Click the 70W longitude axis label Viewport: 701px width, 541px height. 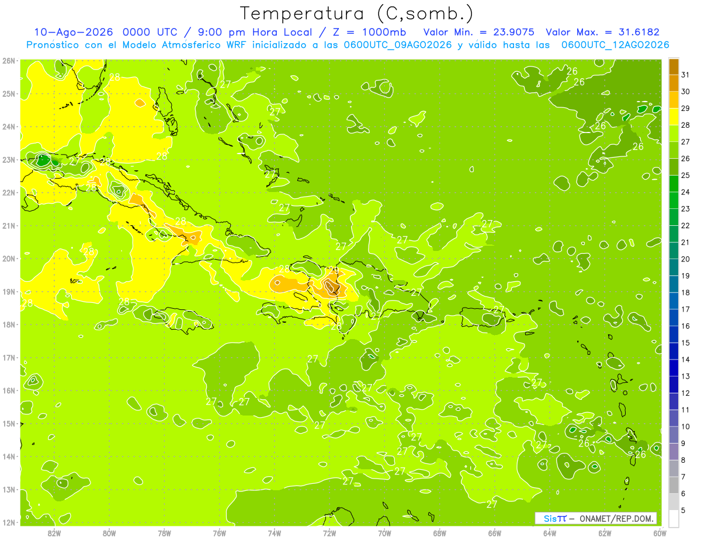click(384, 533)
